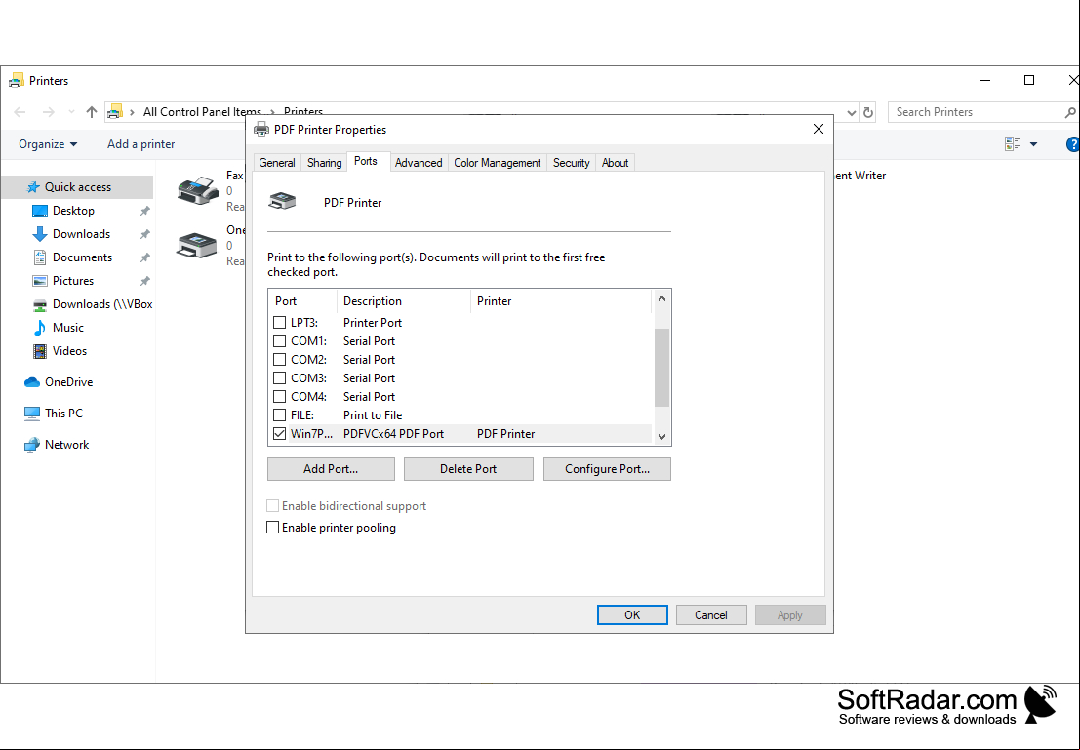Viewport: 1080px width, 750px height.
Task: Check the COM3: port checkbox
Action: pyautogui.click(x=280, y=378)
